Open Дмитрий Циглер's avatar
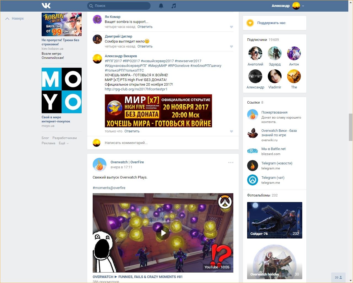Screen dimensions: 353x283 pos(97,39)
